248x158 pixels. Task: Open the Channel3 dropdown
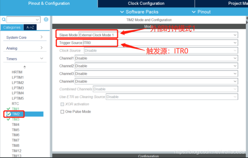pos(156,73)
